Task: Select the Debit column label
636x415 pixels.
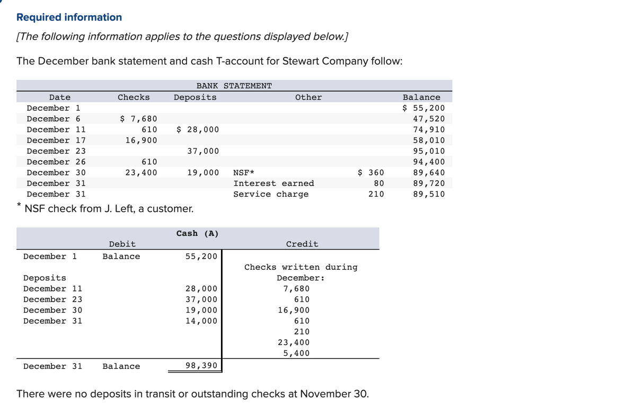Action: click(122, 244)
